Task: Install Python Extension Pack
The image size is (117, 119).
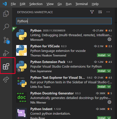Action: [102, 71]
